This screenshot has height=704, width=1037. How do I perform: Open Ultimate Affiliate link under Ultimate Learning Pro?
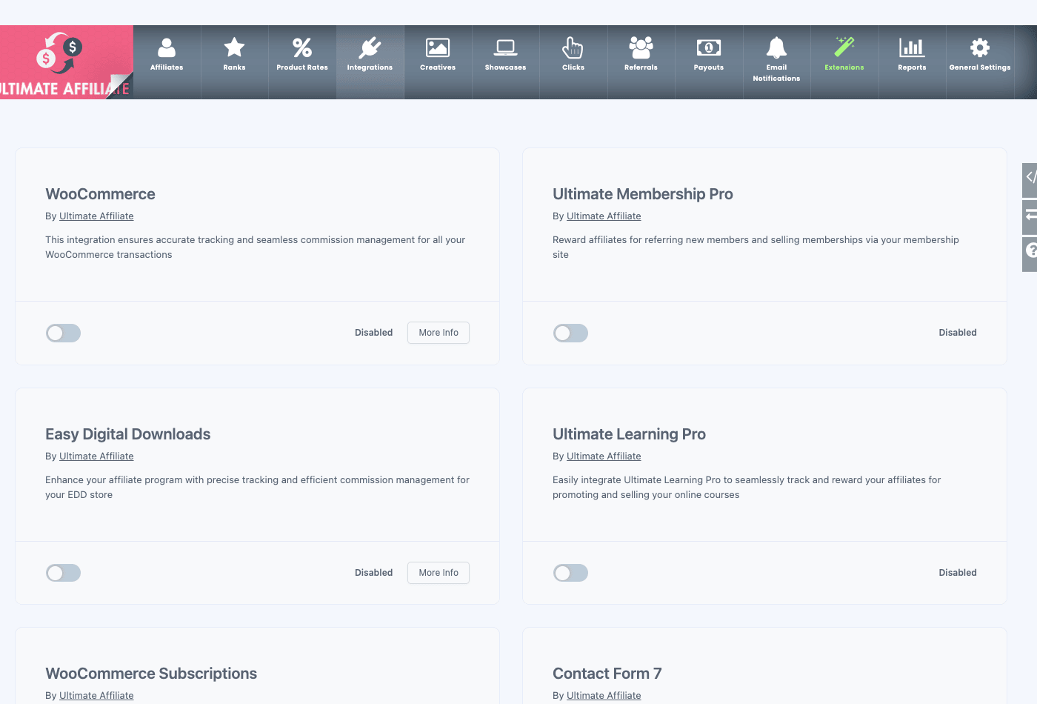[604, 456]
